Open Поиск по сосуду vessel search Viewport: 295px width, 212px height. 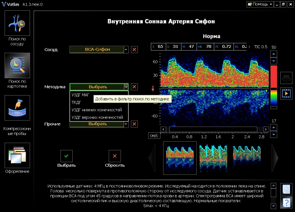click(17, 22)
